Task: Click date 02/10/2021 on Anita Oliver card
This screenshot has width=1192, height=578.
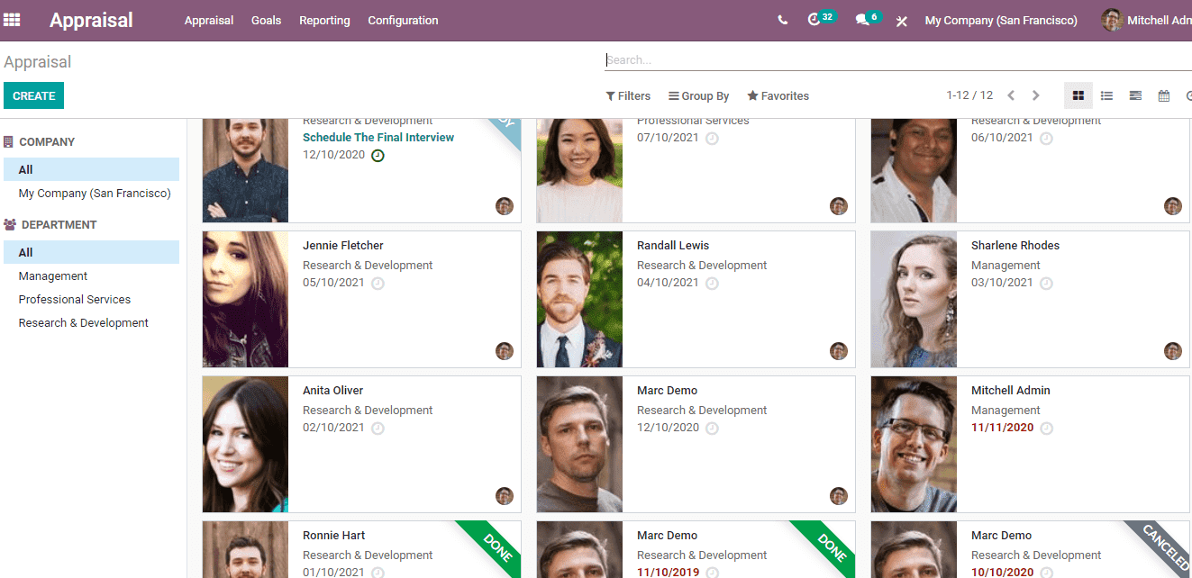Action: pyautogui.click(x=333, y=428)
